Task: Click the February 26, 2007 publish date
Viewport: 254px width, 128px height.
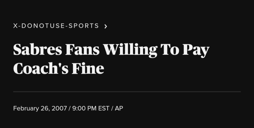Action: 40,108
